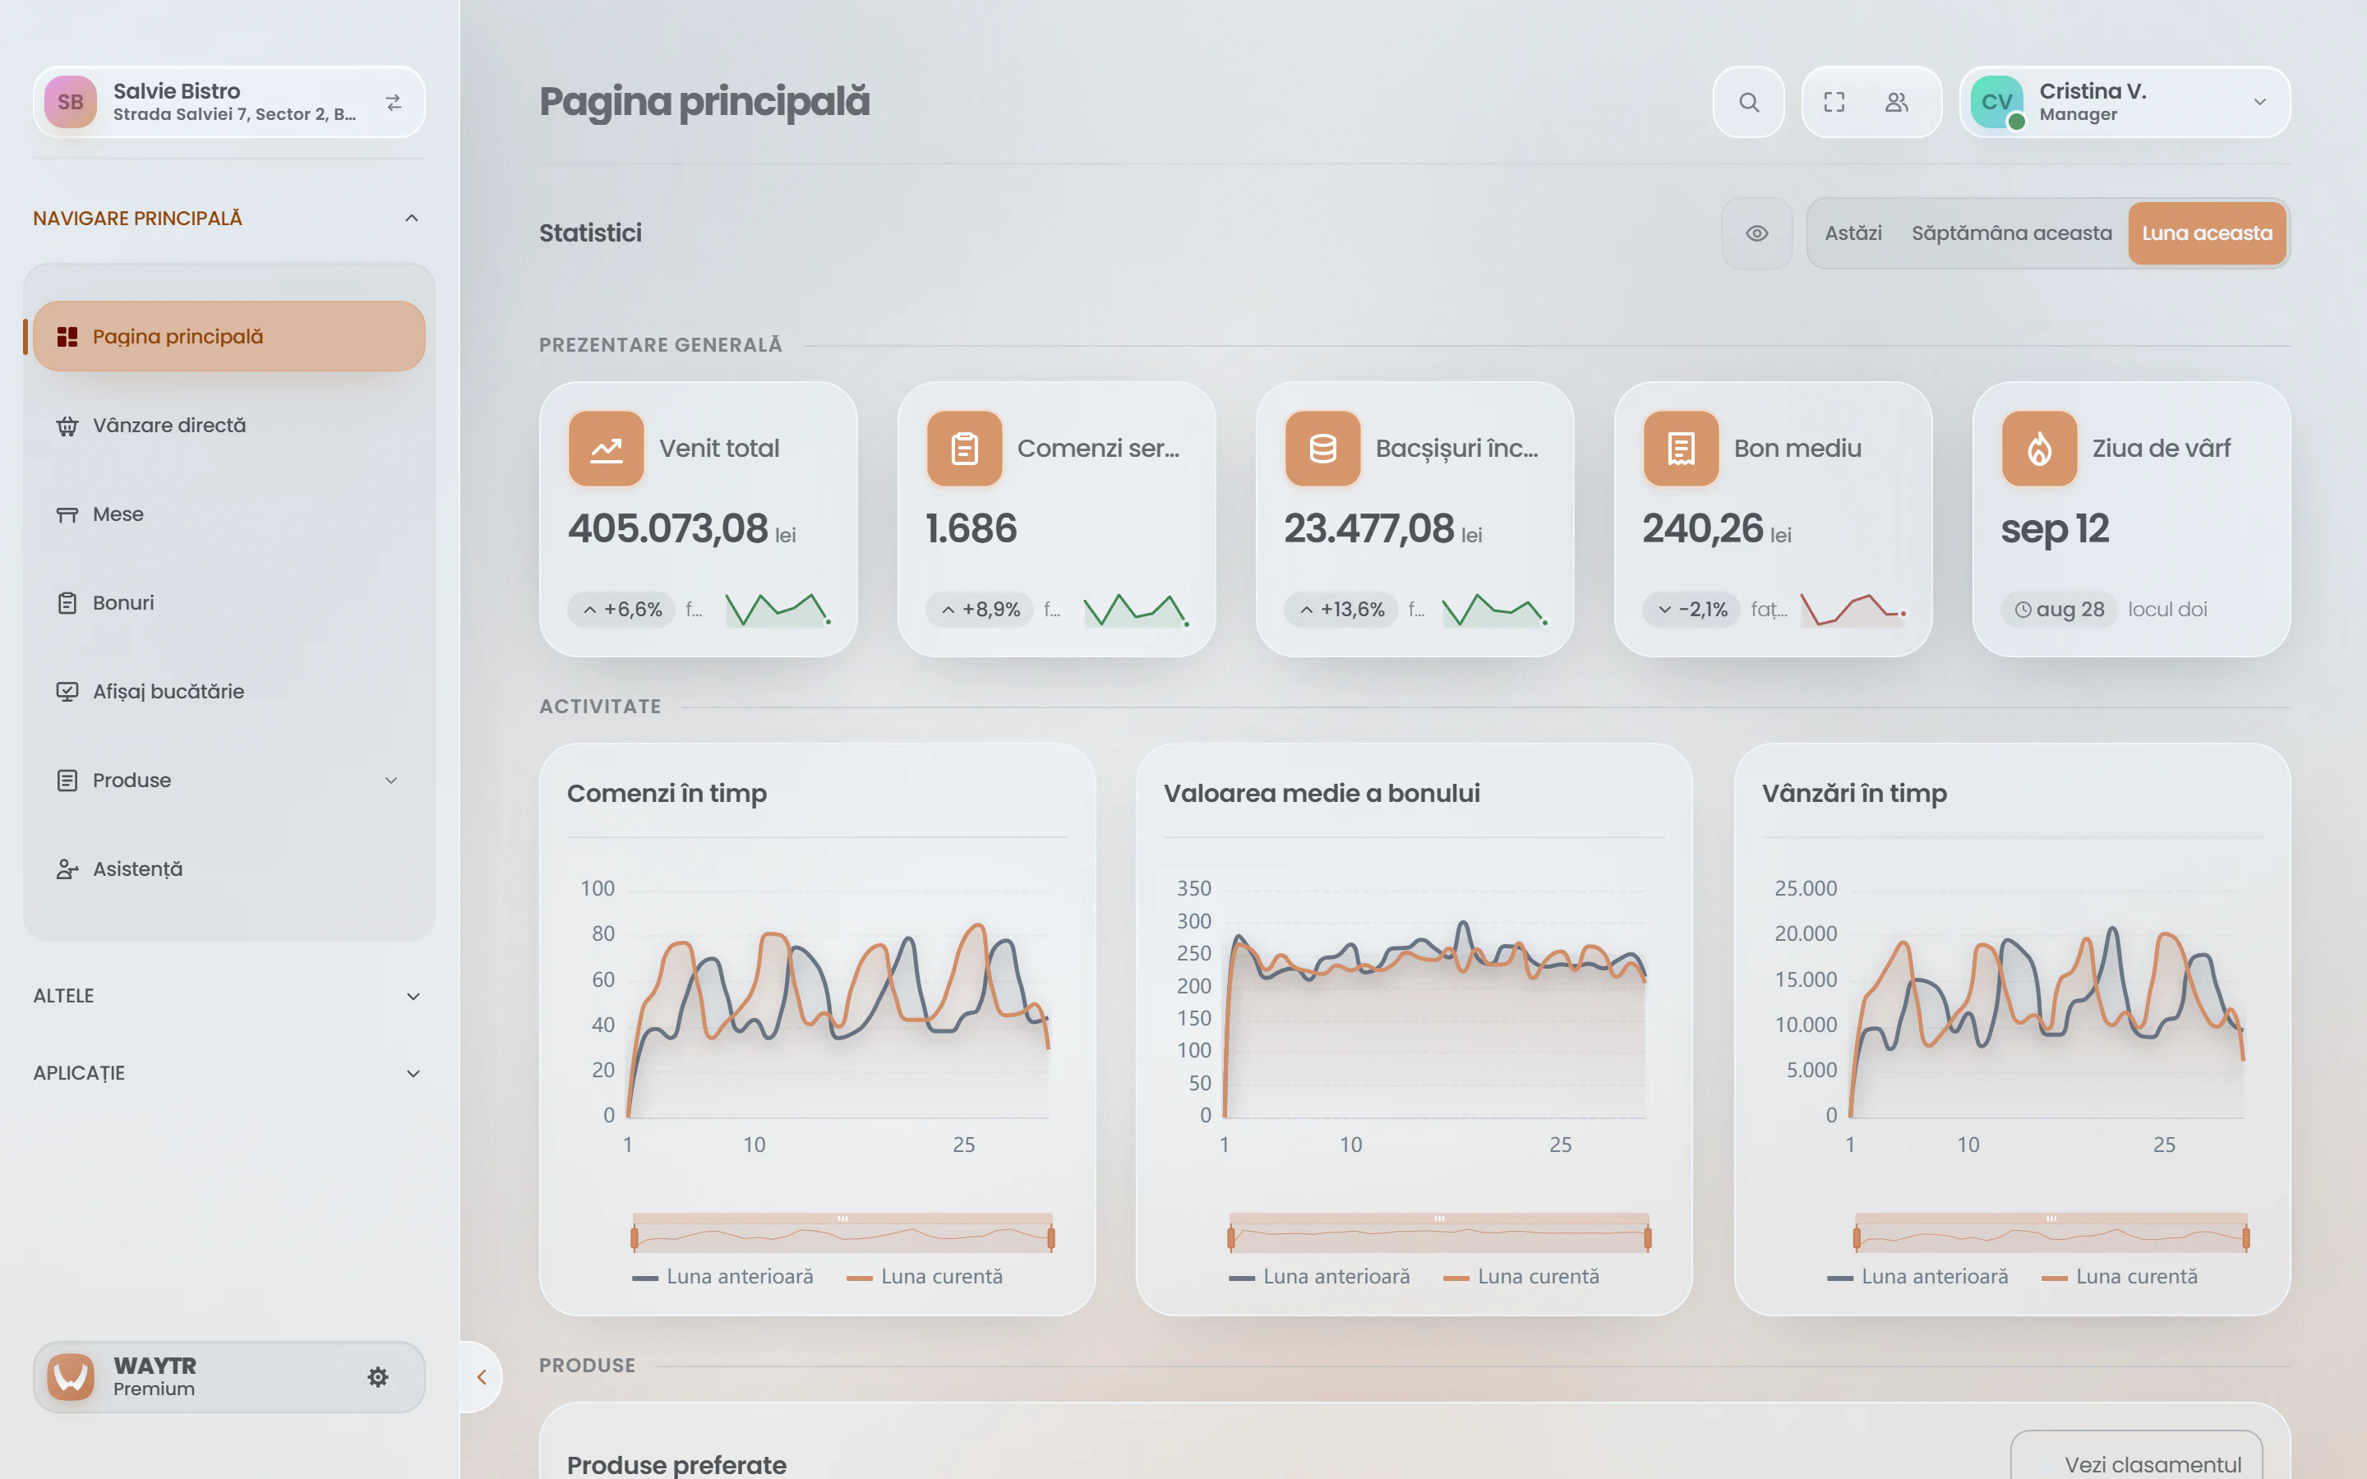This screenshot has width=2367, height=1479.
Task: Click the switch location arrows icon
Action: point(393,103)
